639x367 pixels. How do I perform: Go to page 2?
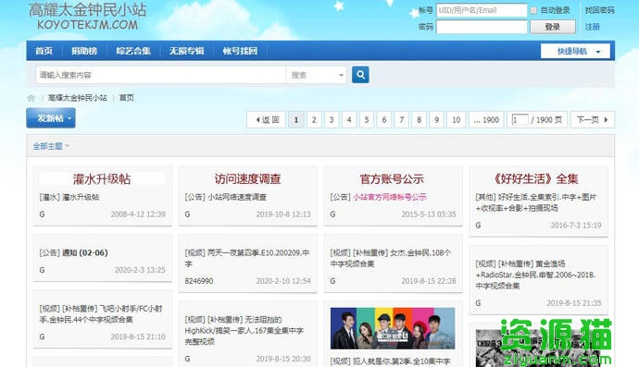click(x=314, y=119)
